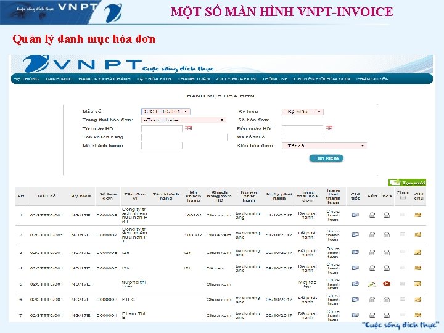This screenshot has width=444, height=333.
Task: Open the note icon for row 5 draft
Action: coord(418,284)
